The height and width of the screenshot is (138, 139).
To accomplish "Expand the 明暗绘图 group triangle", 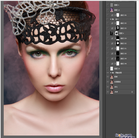I will 111,73.
